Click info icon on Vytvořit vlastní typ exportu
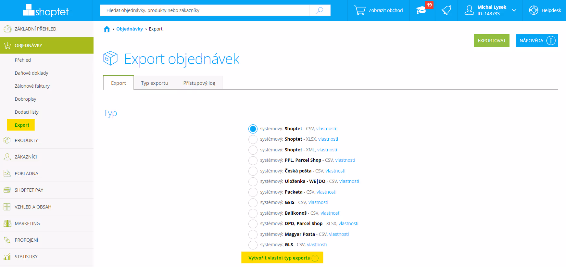The image size is (566, 267). (x=315, y=258)
